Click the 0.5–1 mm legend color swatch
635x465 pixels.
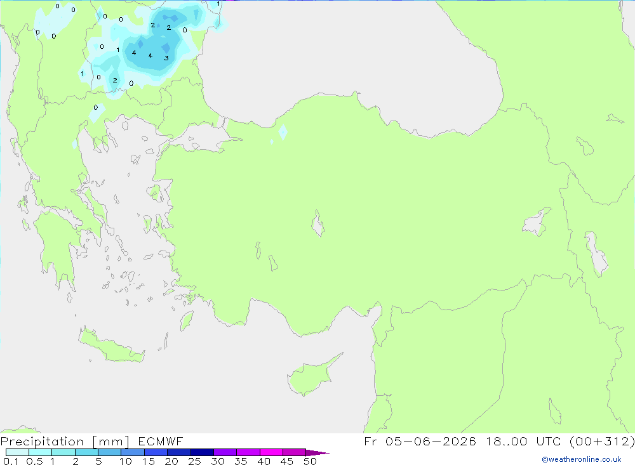[x=40, y=452]
